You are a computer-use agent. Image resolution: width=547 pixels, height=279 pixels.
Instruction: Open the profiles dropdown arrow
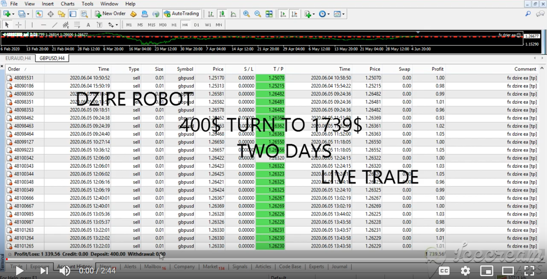(x=28, y=14)
